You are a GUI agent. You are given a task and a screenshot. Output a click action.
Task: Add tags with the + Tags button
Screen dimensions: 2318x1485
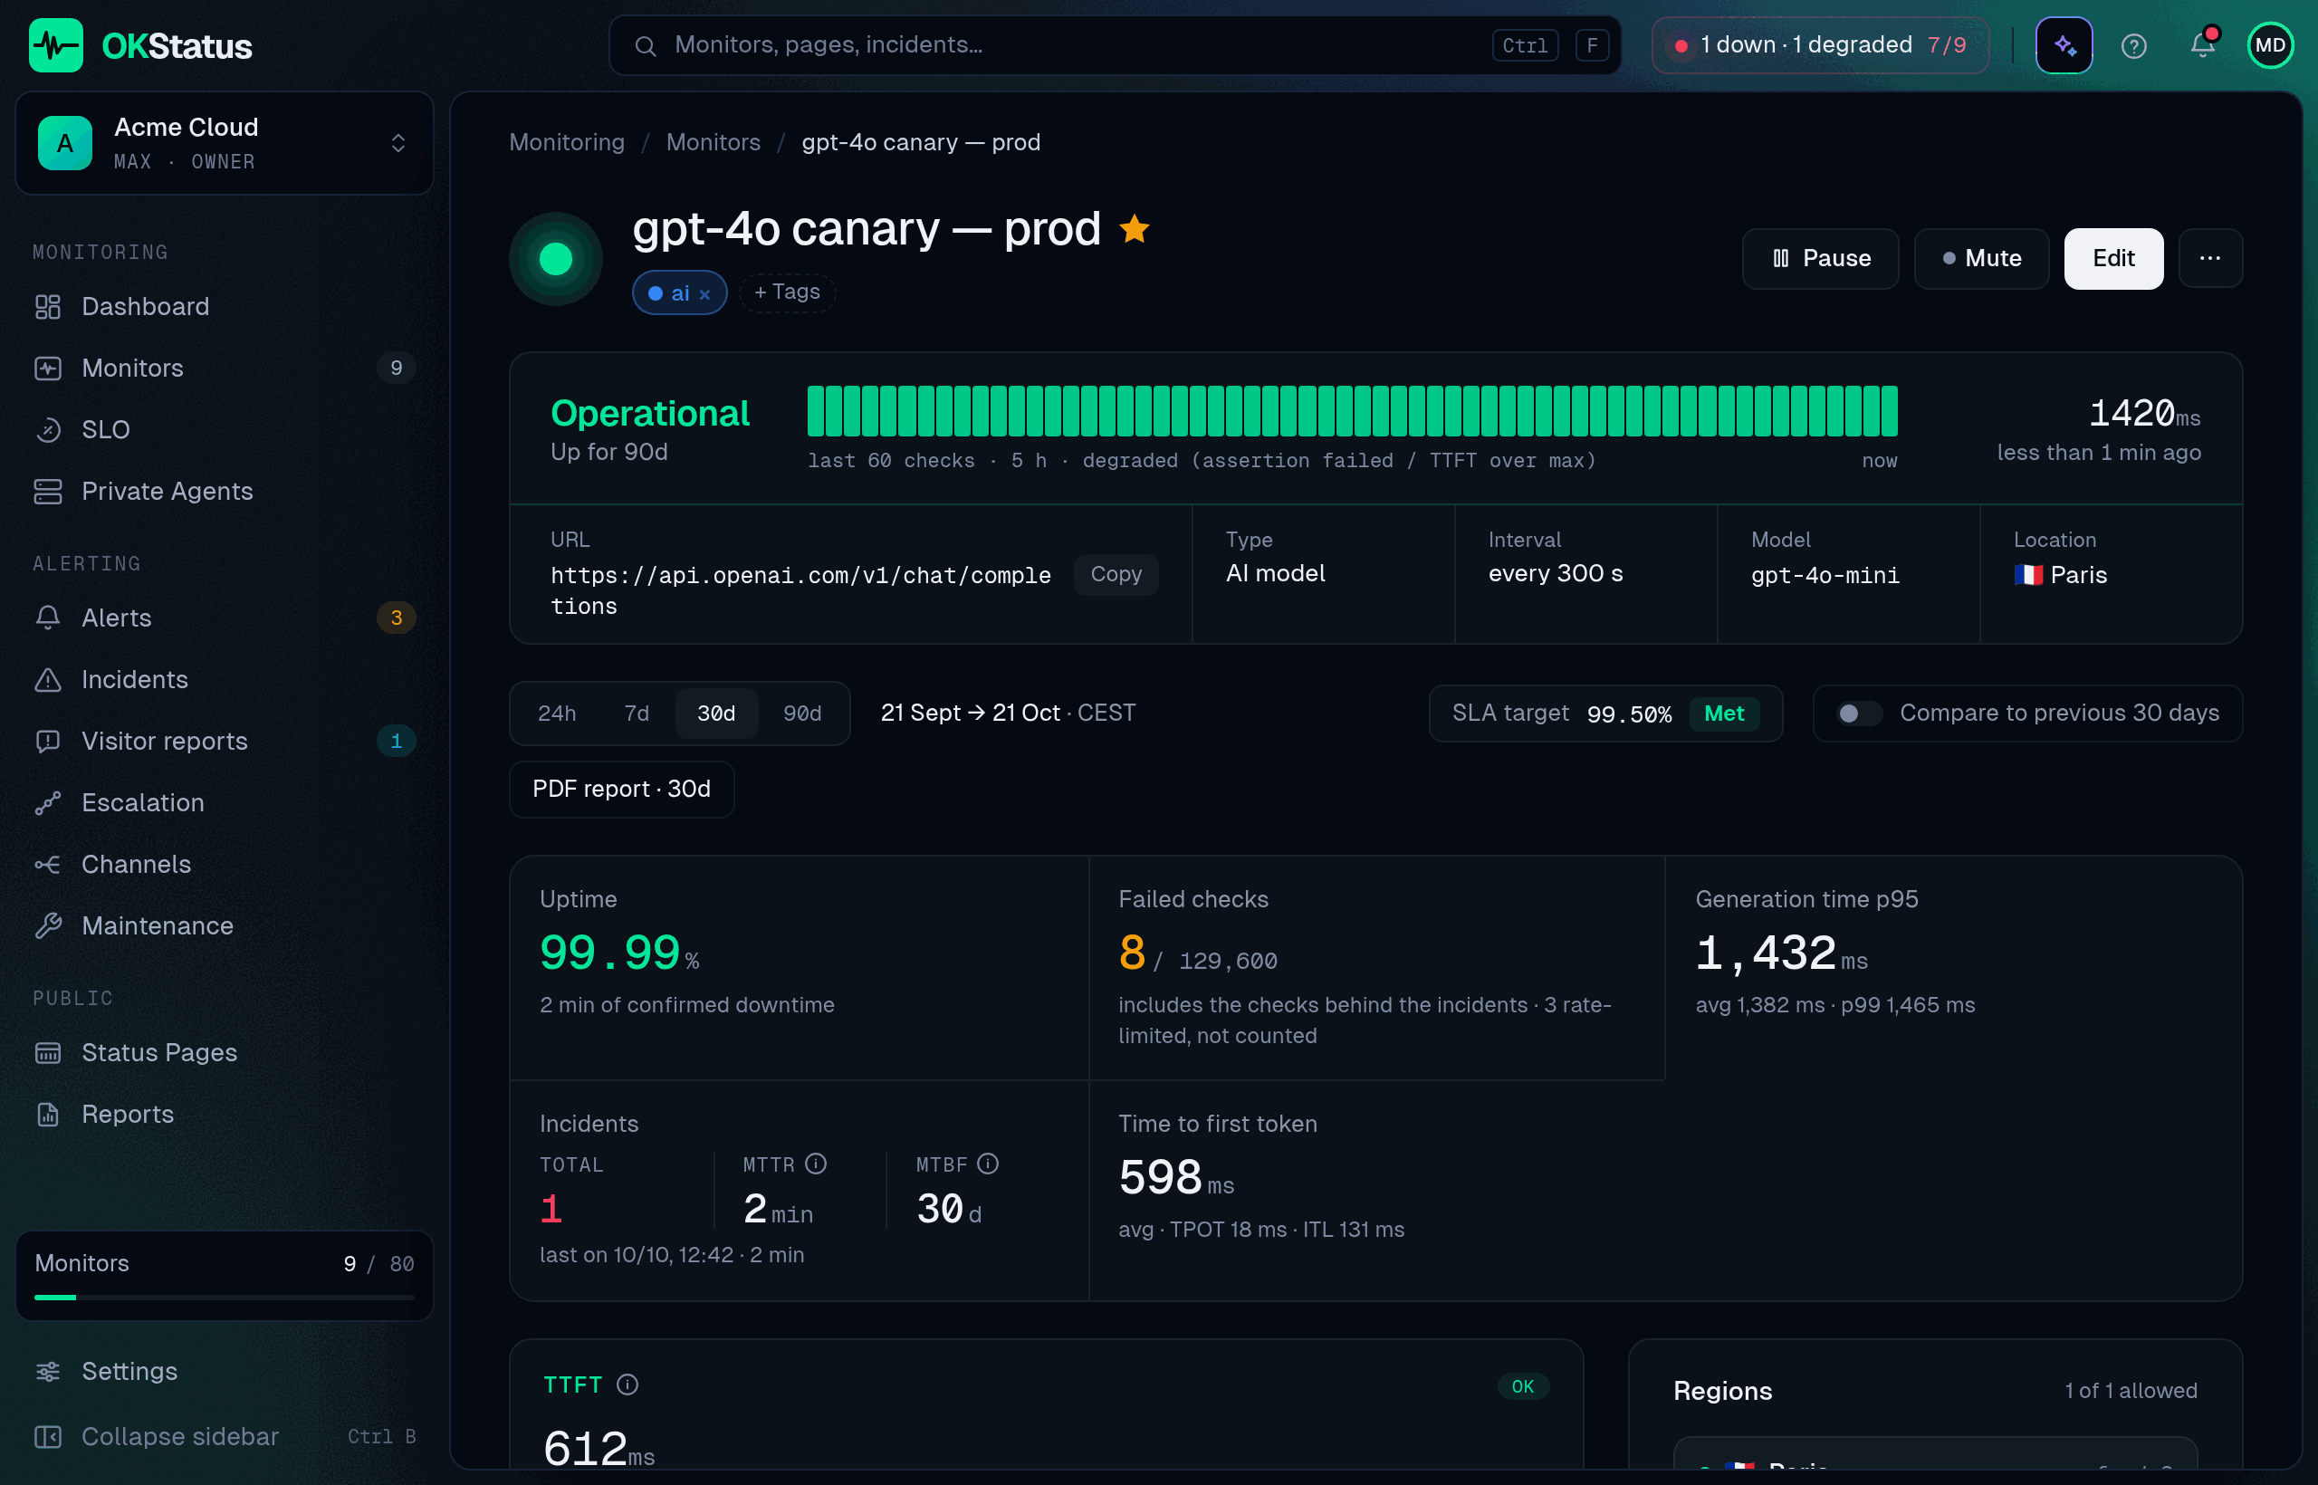click(787, 292)
